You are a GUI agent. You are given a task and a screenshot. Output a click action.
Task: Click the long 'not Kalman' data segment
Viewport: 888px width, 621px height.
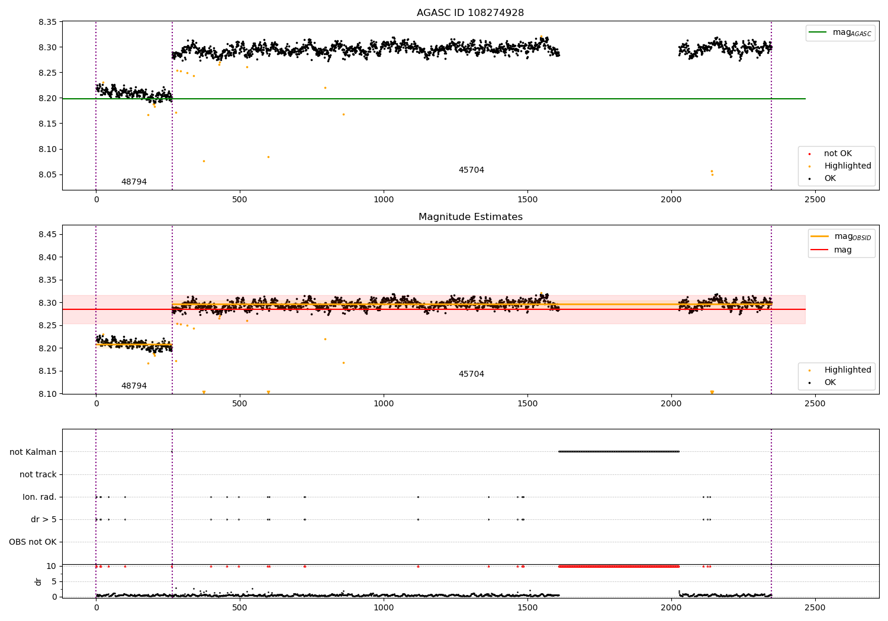pos(619,452)
